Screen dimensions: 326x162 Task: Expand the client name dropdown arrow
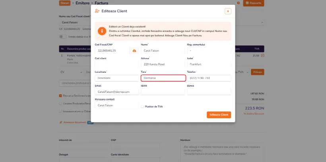coord(262,22)
